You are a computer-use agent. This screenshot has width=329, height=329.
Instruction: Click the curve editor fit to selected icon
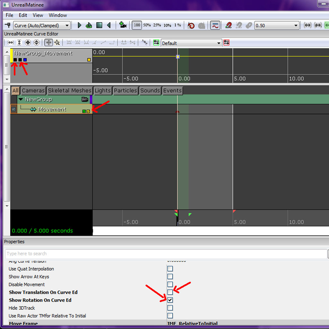[37, 43]
